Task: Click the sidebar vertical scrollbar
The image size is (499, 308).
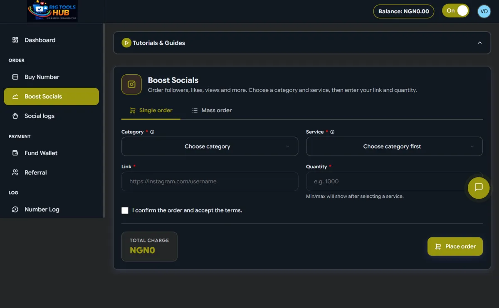Action: click(104, 121)
